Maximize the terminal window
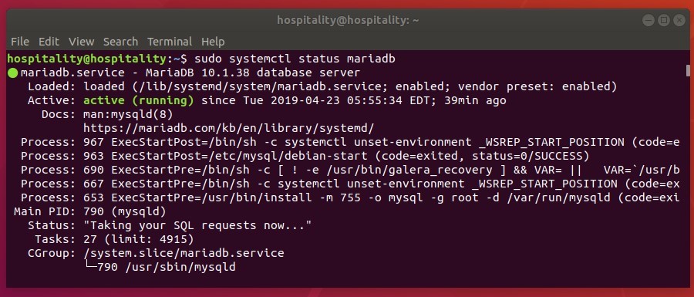694x297 pixels. click(x=663, y=20)
